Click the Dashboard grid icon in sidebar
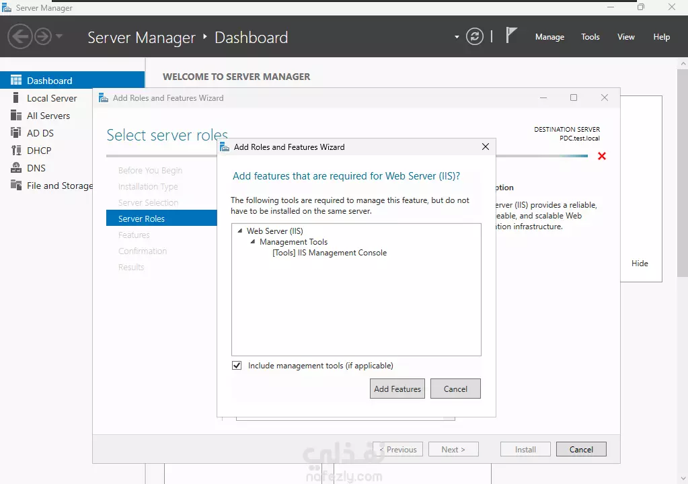This screenshot has width=688, height=484. (15, 80)
